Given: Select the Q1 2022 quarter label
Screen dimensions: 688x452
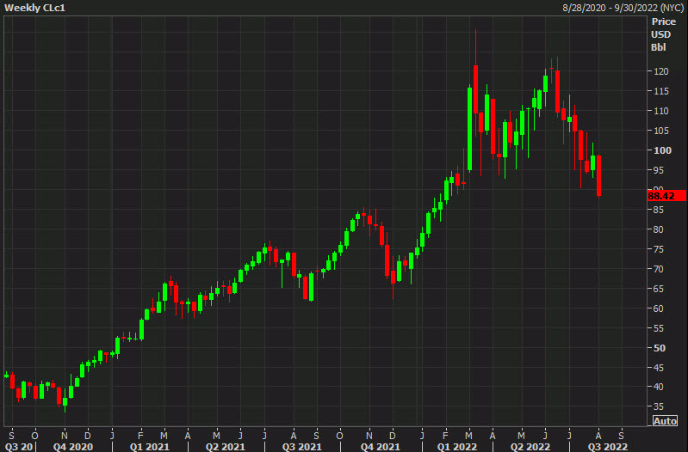Looking at the screenshot, I should 456,447.
